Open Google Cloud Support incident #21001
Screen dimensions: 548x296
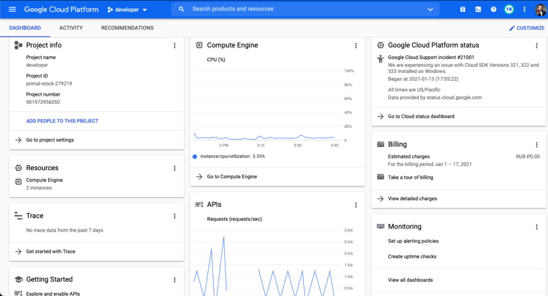coord(431,57)
